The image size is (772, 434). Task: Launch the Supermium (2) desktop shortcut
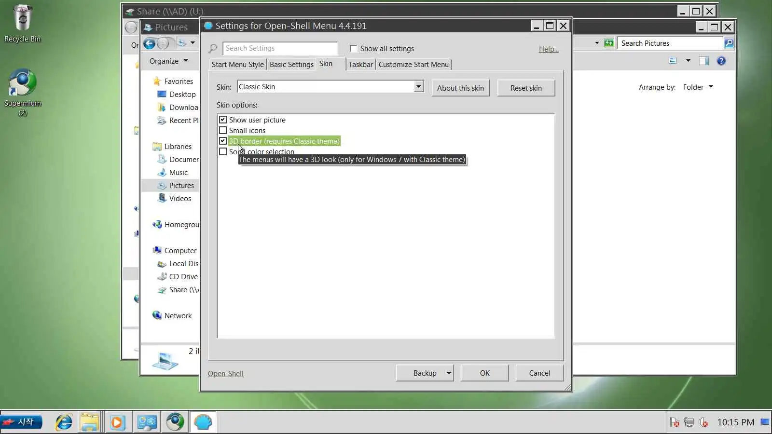click(23, 93)
